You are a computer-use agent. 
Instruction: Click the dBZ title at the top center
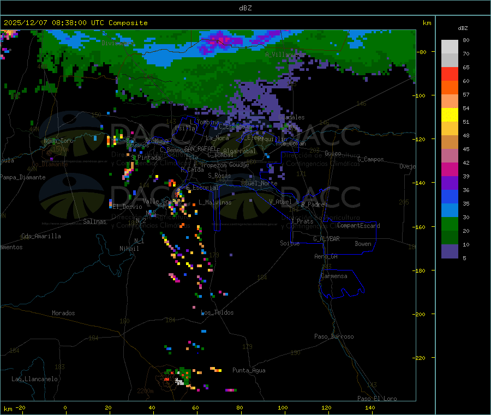click(245, 8)
